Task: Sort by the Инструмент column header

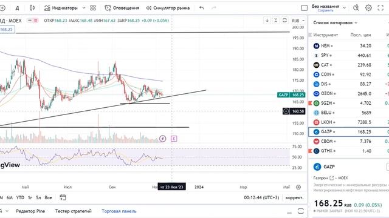Action: point(326,35)
